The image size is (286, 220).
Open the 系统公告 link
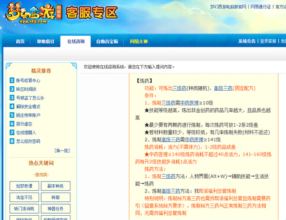pos(247,41)
